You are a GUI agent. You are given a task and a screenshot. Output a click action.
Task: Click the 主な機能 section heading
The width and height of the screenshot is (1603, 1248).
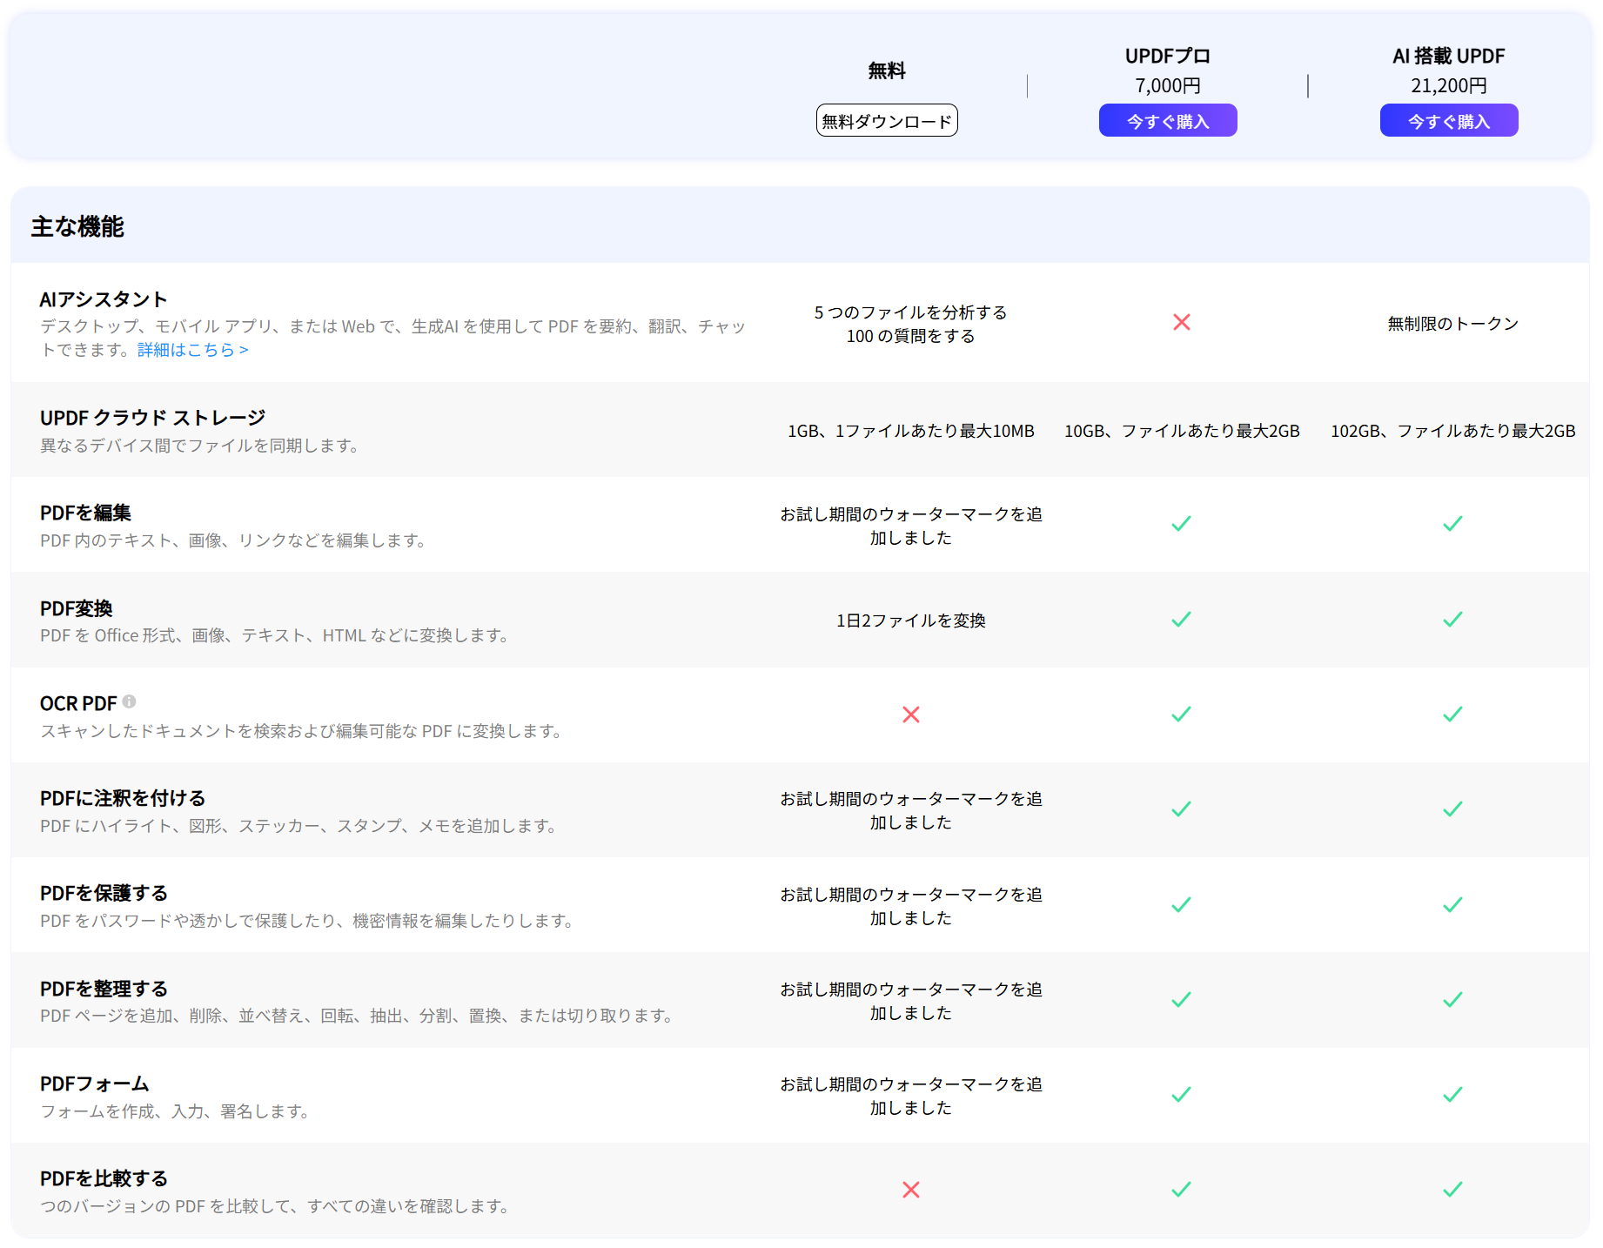click(x=77, y=227)
